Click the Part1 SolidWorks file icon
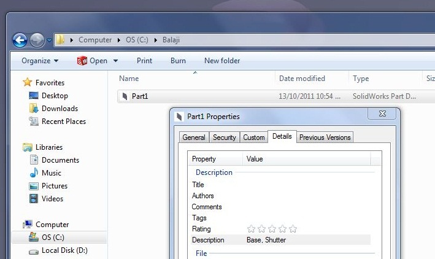 point(125,96)
